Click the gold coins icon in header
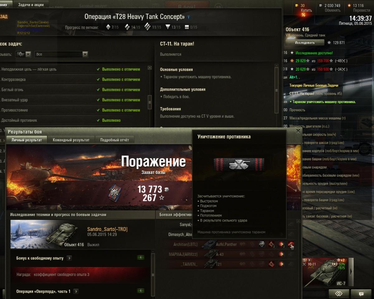The height and width of the screenshot is (299, 374). (296, 5)
